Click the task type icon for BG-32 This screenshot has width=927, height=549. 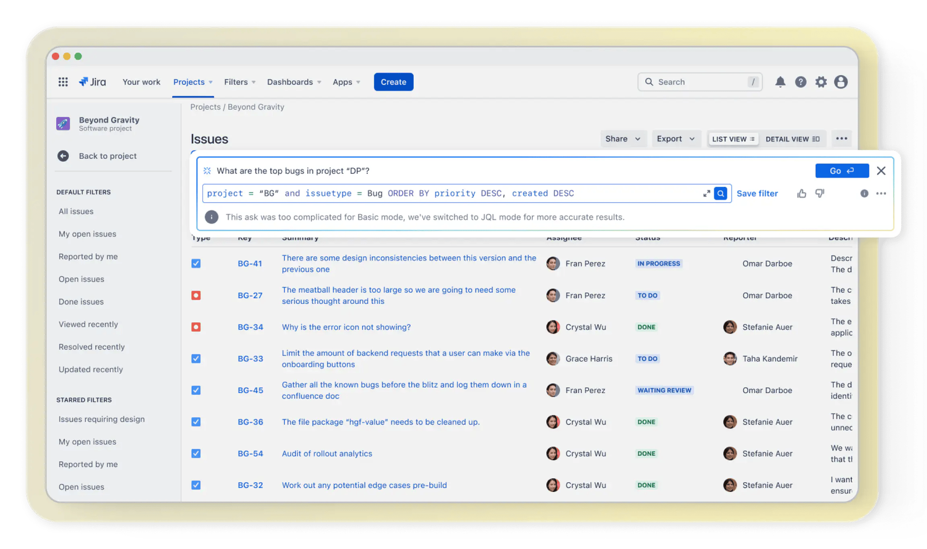[x=196, y=485]
